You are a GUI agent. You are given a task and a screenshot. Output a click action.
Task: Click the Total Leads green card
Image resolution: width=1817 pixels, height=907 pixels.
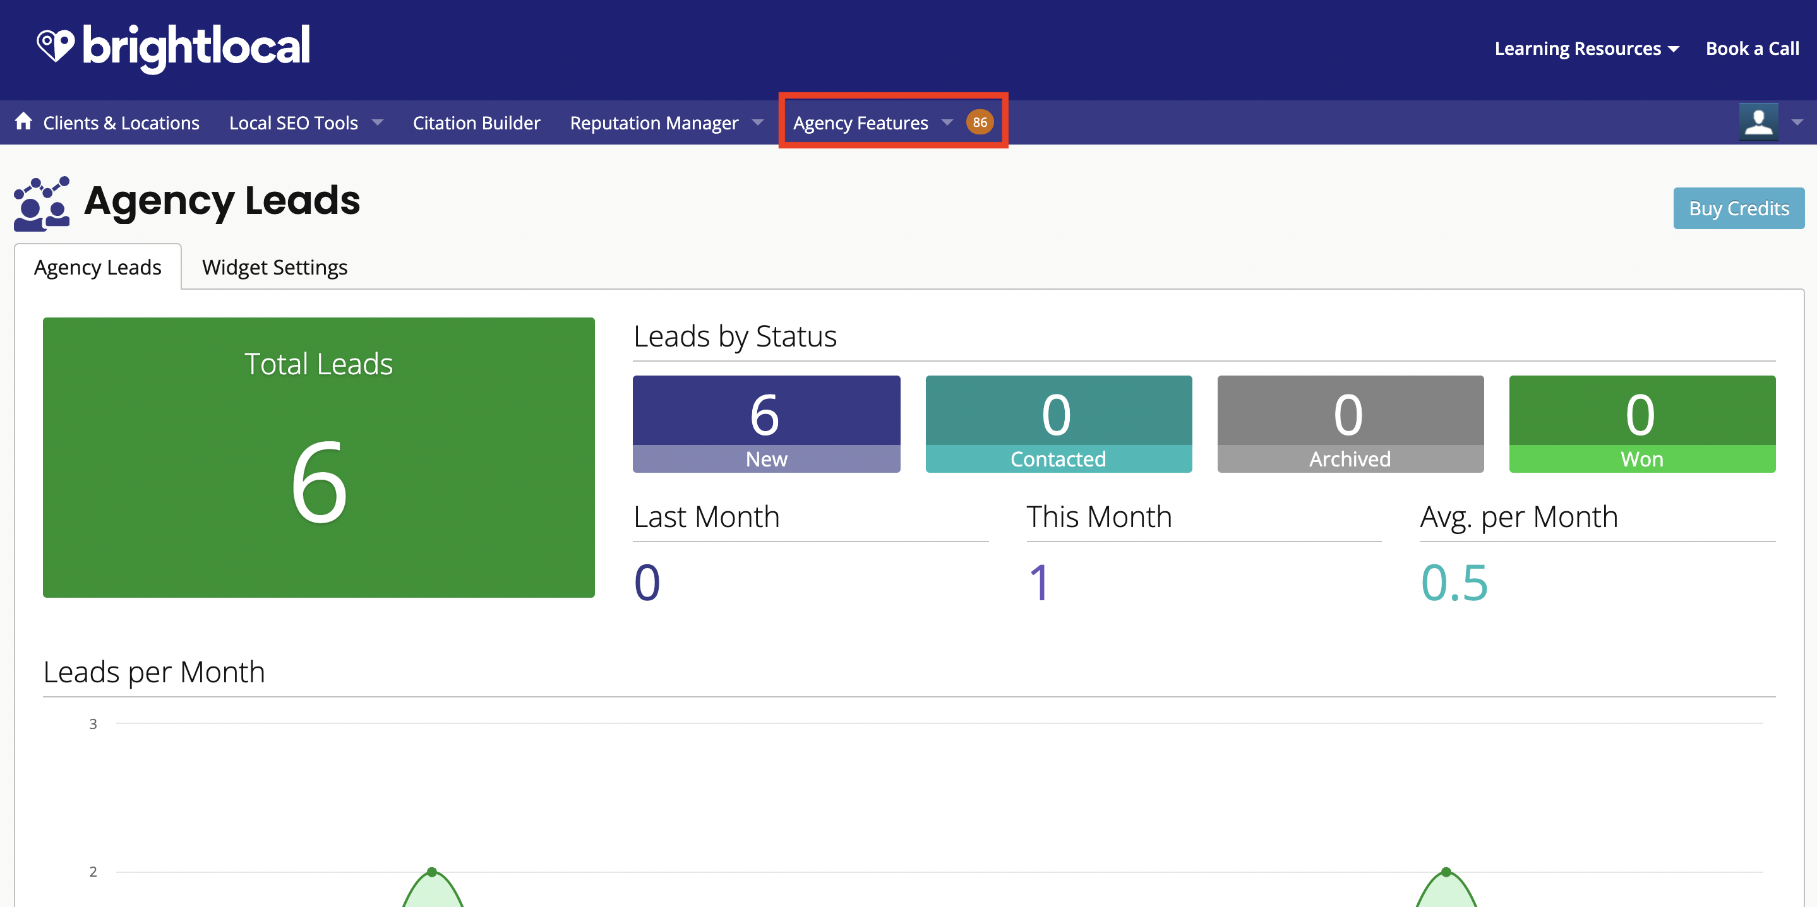[319, 457]
